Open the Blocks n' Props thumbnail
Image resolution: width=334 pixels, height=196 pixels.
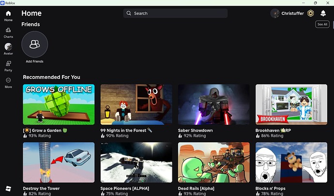coord(291,163)
